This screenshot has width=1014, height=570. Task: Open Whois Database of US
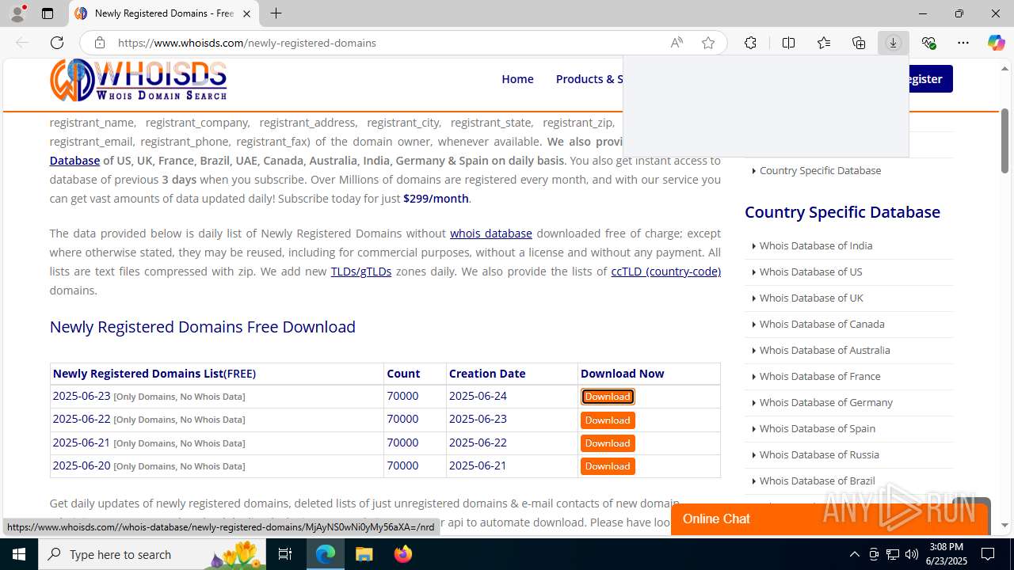click(x=810, y=272)
